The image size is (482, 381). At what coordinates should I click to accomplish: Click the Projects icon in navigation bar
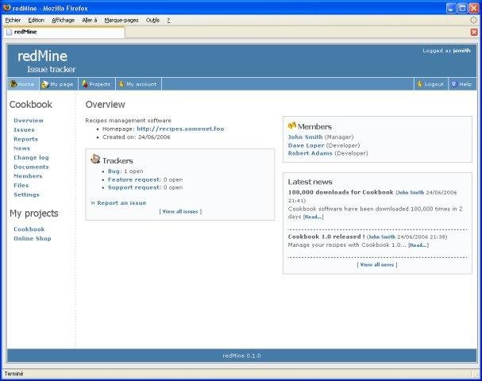pyautogui.click(x=85, y=84)
